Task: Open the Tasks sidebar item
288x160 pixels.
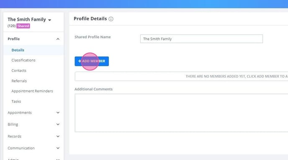Action: (16, 102)
